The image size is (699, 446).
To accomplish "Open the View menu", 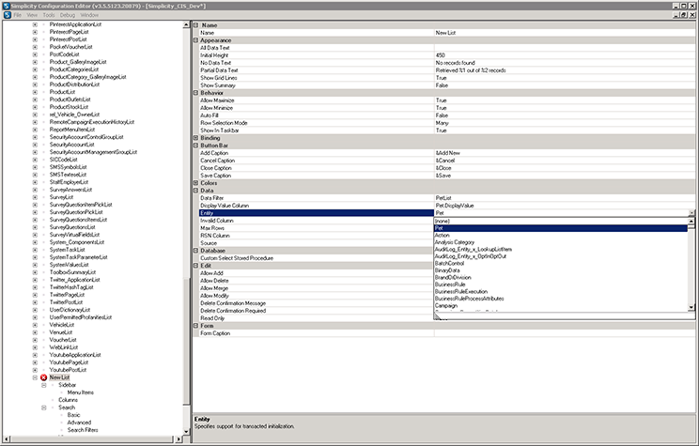I will pyautogui.click(x=32, y=15).
